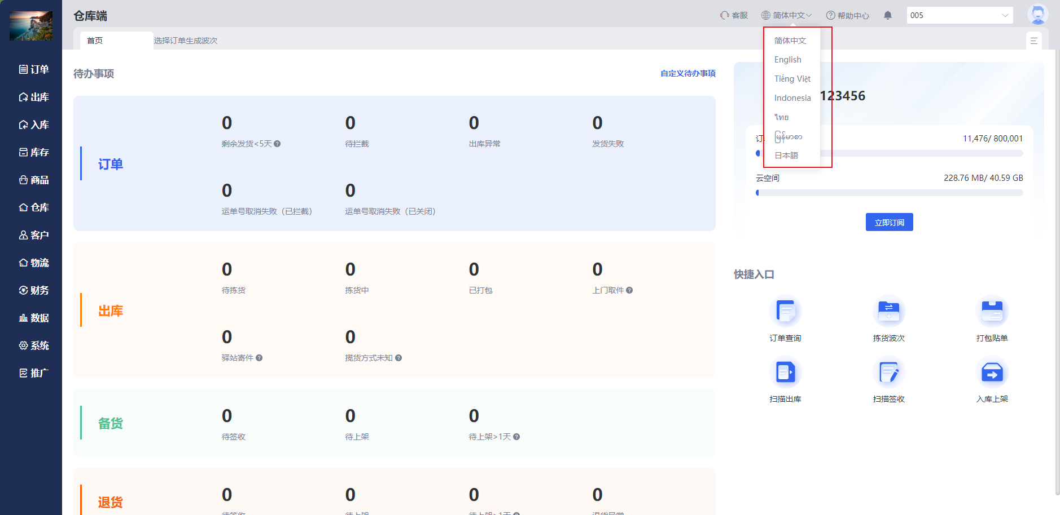
Task: Click the 入库上架 shortcut icon
Action: [x=992, y=372]
